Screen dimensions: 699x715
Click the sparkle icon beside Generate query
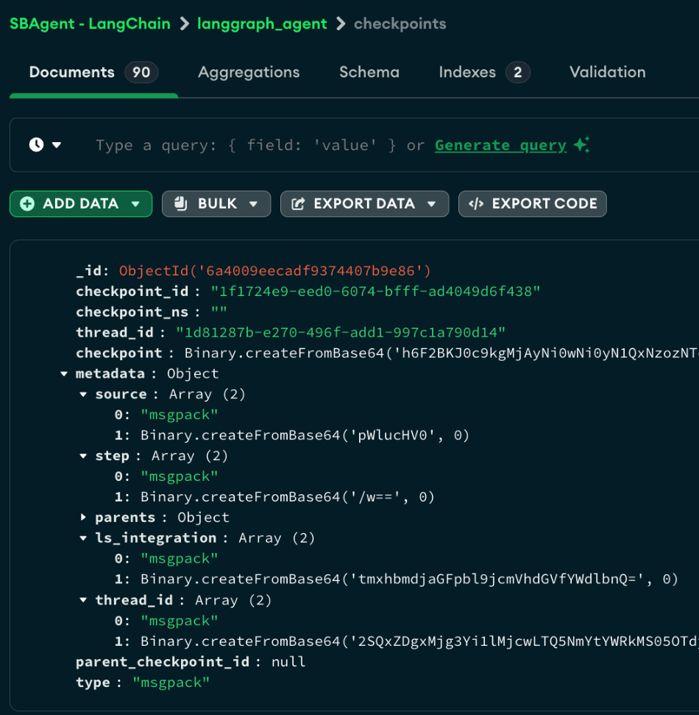tap(581, 144)
